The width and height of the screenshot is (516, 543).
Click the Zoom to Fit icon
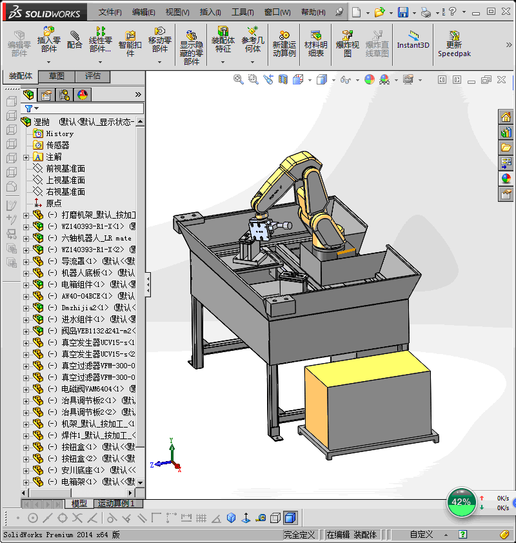click(x=238, y=79)
